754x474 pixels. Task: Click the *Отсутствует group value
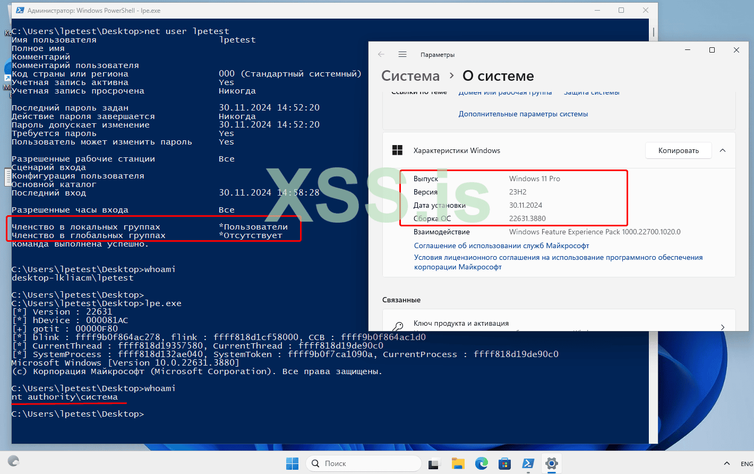[251, 235]
